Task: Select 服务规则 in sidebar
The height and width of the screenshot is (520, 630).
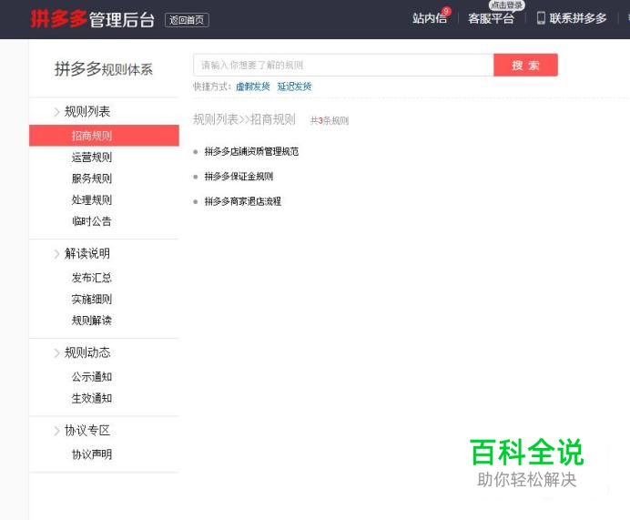Action: [92, 178]
